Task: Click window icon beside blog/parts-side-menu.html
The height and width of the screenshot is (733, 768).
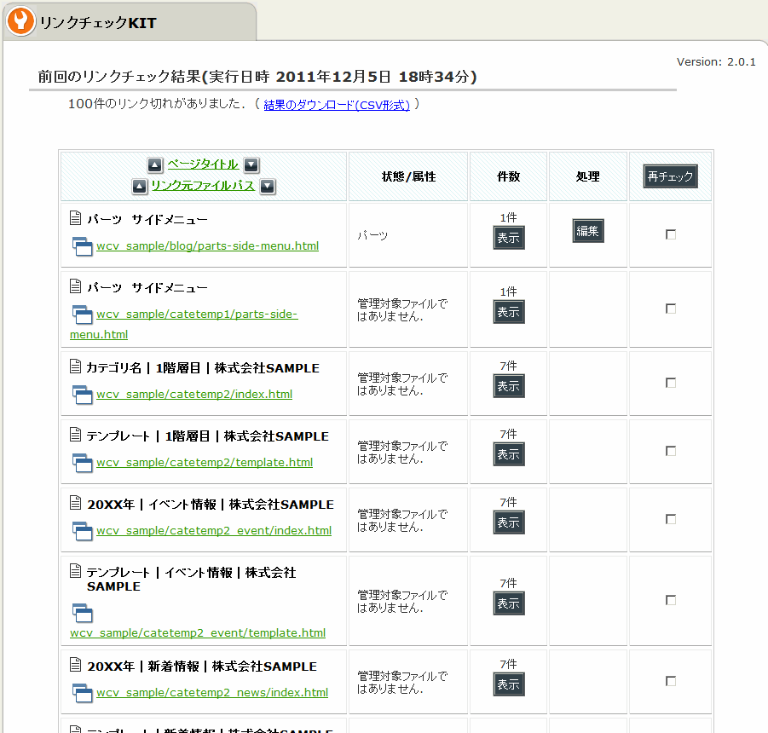Action: (82, 246)
